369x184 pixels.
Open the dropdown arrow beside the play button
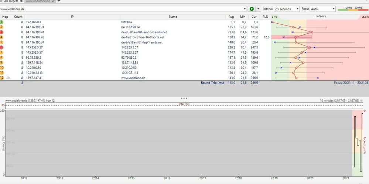click(x=259, y=9)
